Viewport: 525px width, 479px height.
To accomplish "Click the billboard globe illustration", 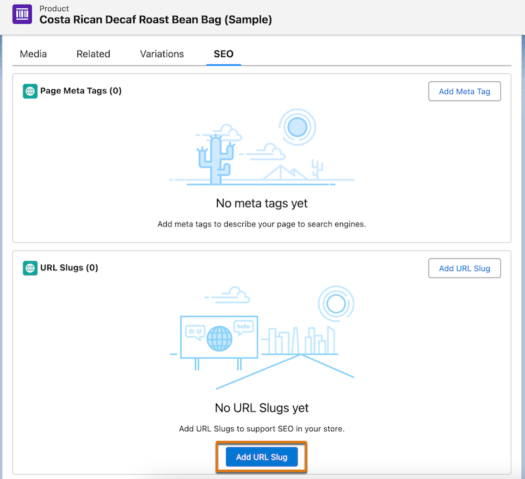I will click(x=261, y=337).
